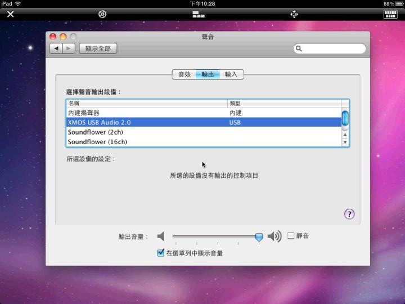Click the forward arrow in Sound window

point(69,48)
